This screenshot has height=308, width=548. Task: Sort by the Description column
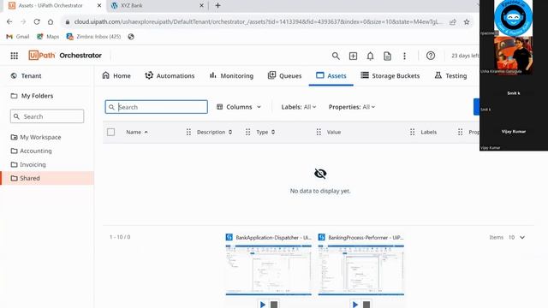tap(214, 132)
